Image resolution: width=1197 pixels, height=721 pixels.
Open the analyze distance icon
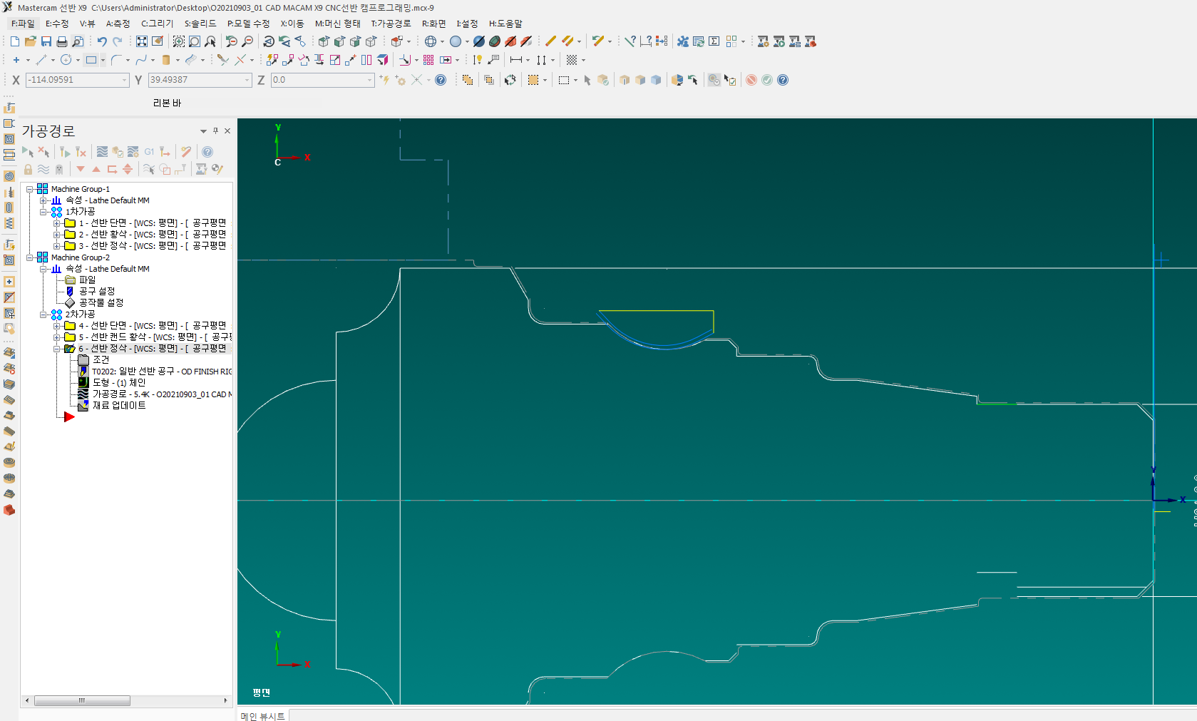646,41
